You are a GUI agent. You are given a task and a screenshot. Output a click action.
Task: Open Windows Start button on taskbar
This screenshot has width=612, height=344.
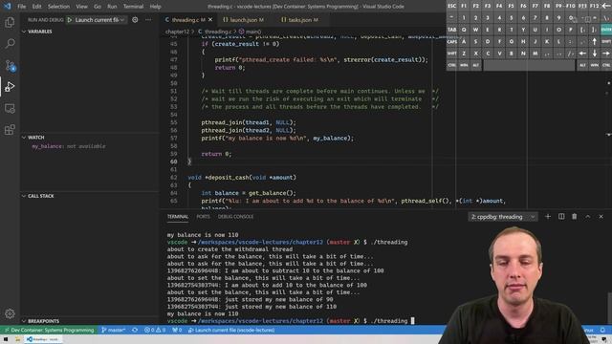6,339
